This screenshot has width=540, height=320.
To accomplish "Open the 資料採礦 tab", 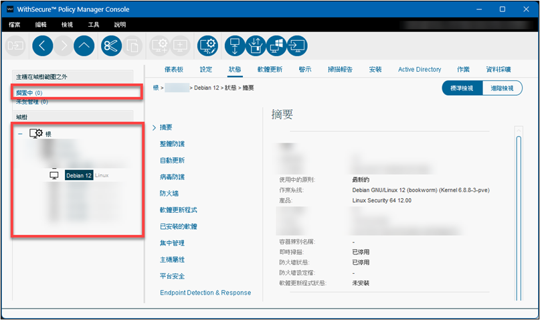I will pyautogui.click(x=499, y=69).
